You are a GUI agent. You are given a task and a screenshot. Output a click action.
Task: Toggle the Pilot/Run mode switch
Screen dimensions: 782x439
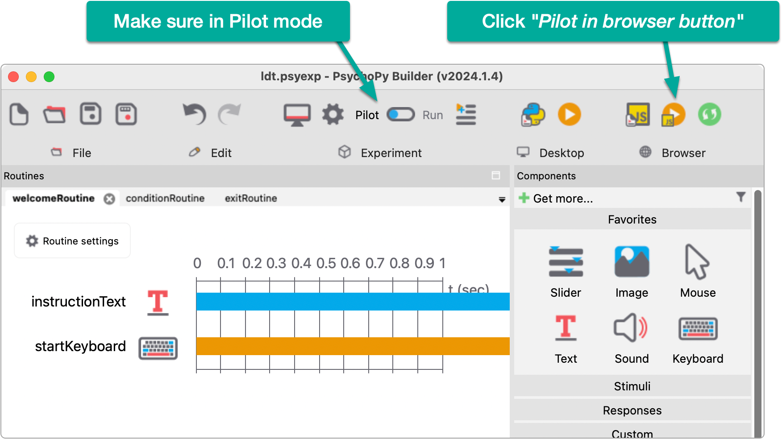[x=401, y=115]
